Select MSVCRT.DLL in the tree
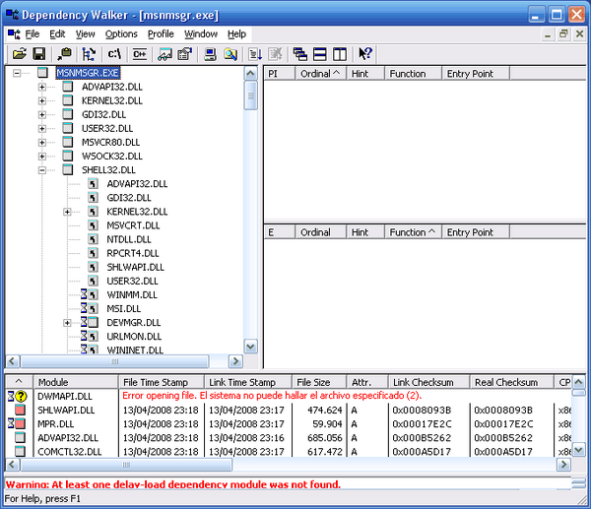This screenshot has height=509, width=591. (x=133, y=225)
